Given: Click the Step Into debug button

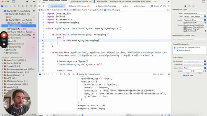Looking at the screenshot, I should pyautogui.click(x=52, y=74).
